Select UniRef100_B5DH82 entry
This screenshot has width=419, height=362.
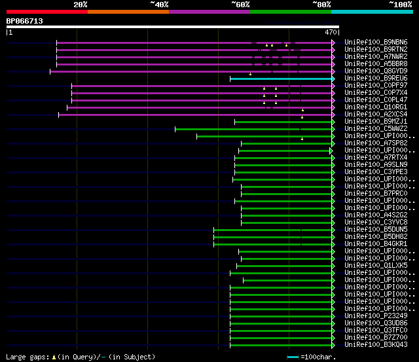376,237
